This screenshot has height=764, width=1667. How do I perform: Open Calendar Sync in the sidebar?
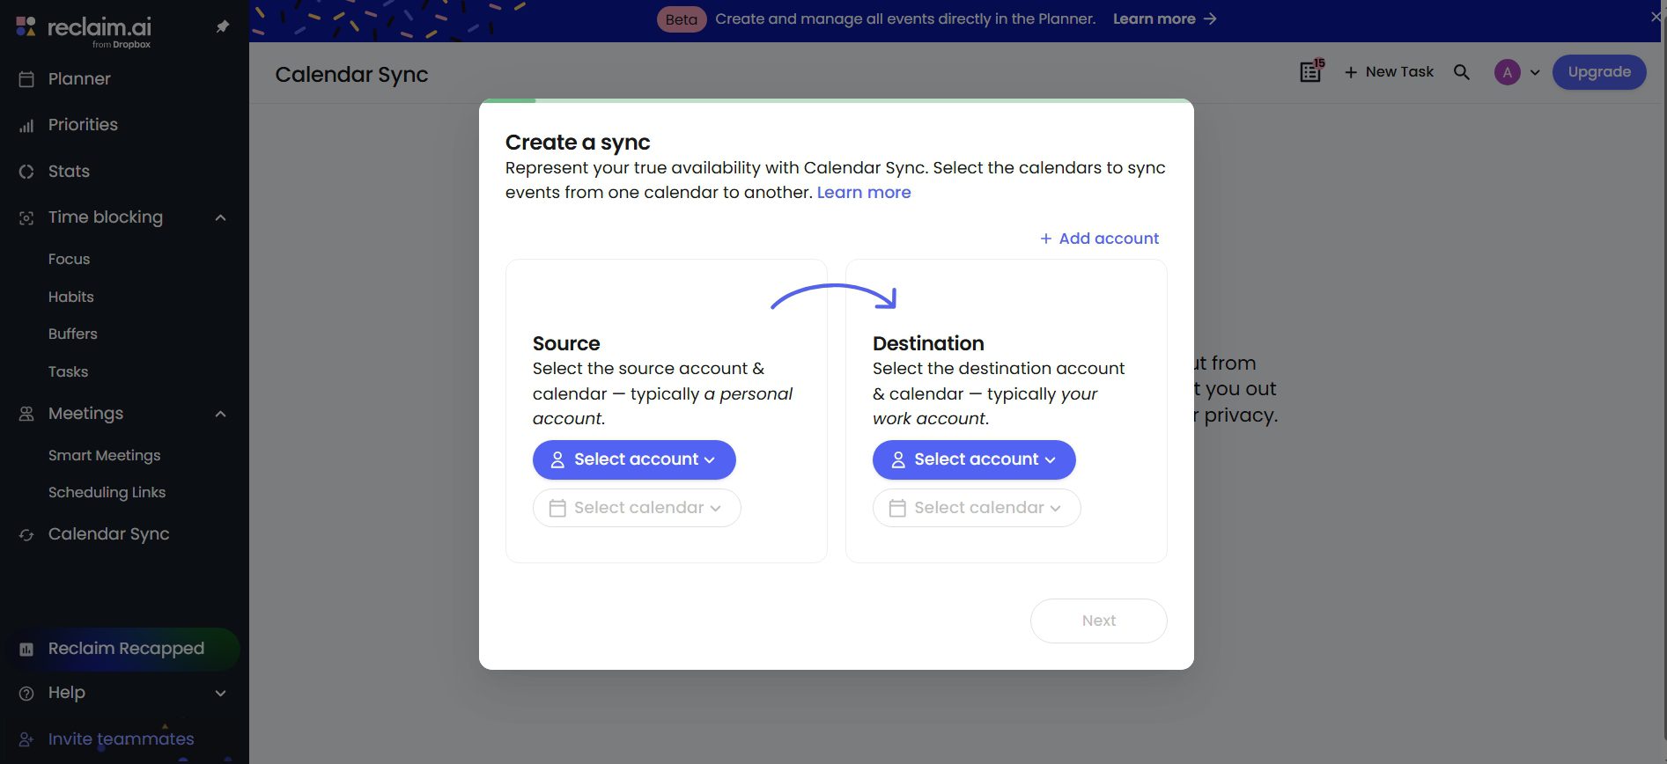pyautogui.click(x=108, y=533)
